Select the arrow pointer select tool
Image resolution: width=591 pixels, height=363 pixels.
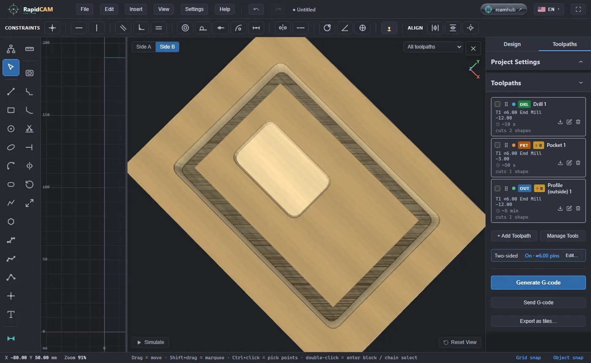point(11,68)
